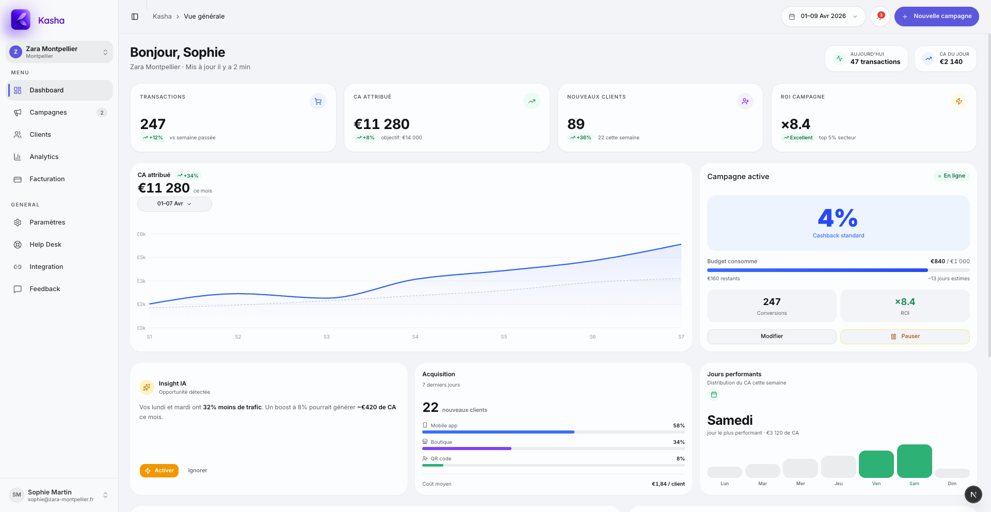Open Facturation from the sidebar
991x512 pixels.
47,179
